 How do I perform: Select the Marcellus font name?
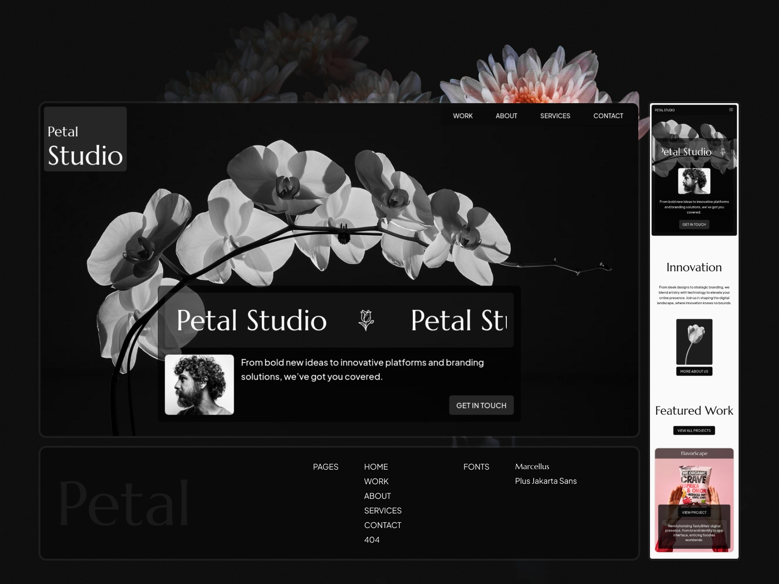click(x=532, y=467)
